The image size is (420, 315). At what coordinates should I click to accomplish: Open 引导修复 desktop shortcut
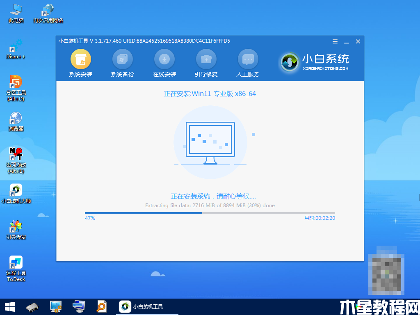pyautogui.click(x=16, y=230)
